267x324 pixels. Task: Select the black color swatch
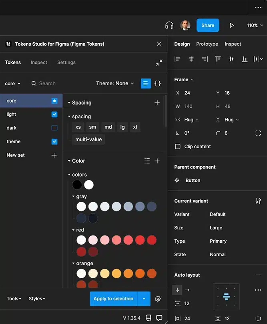77,185
